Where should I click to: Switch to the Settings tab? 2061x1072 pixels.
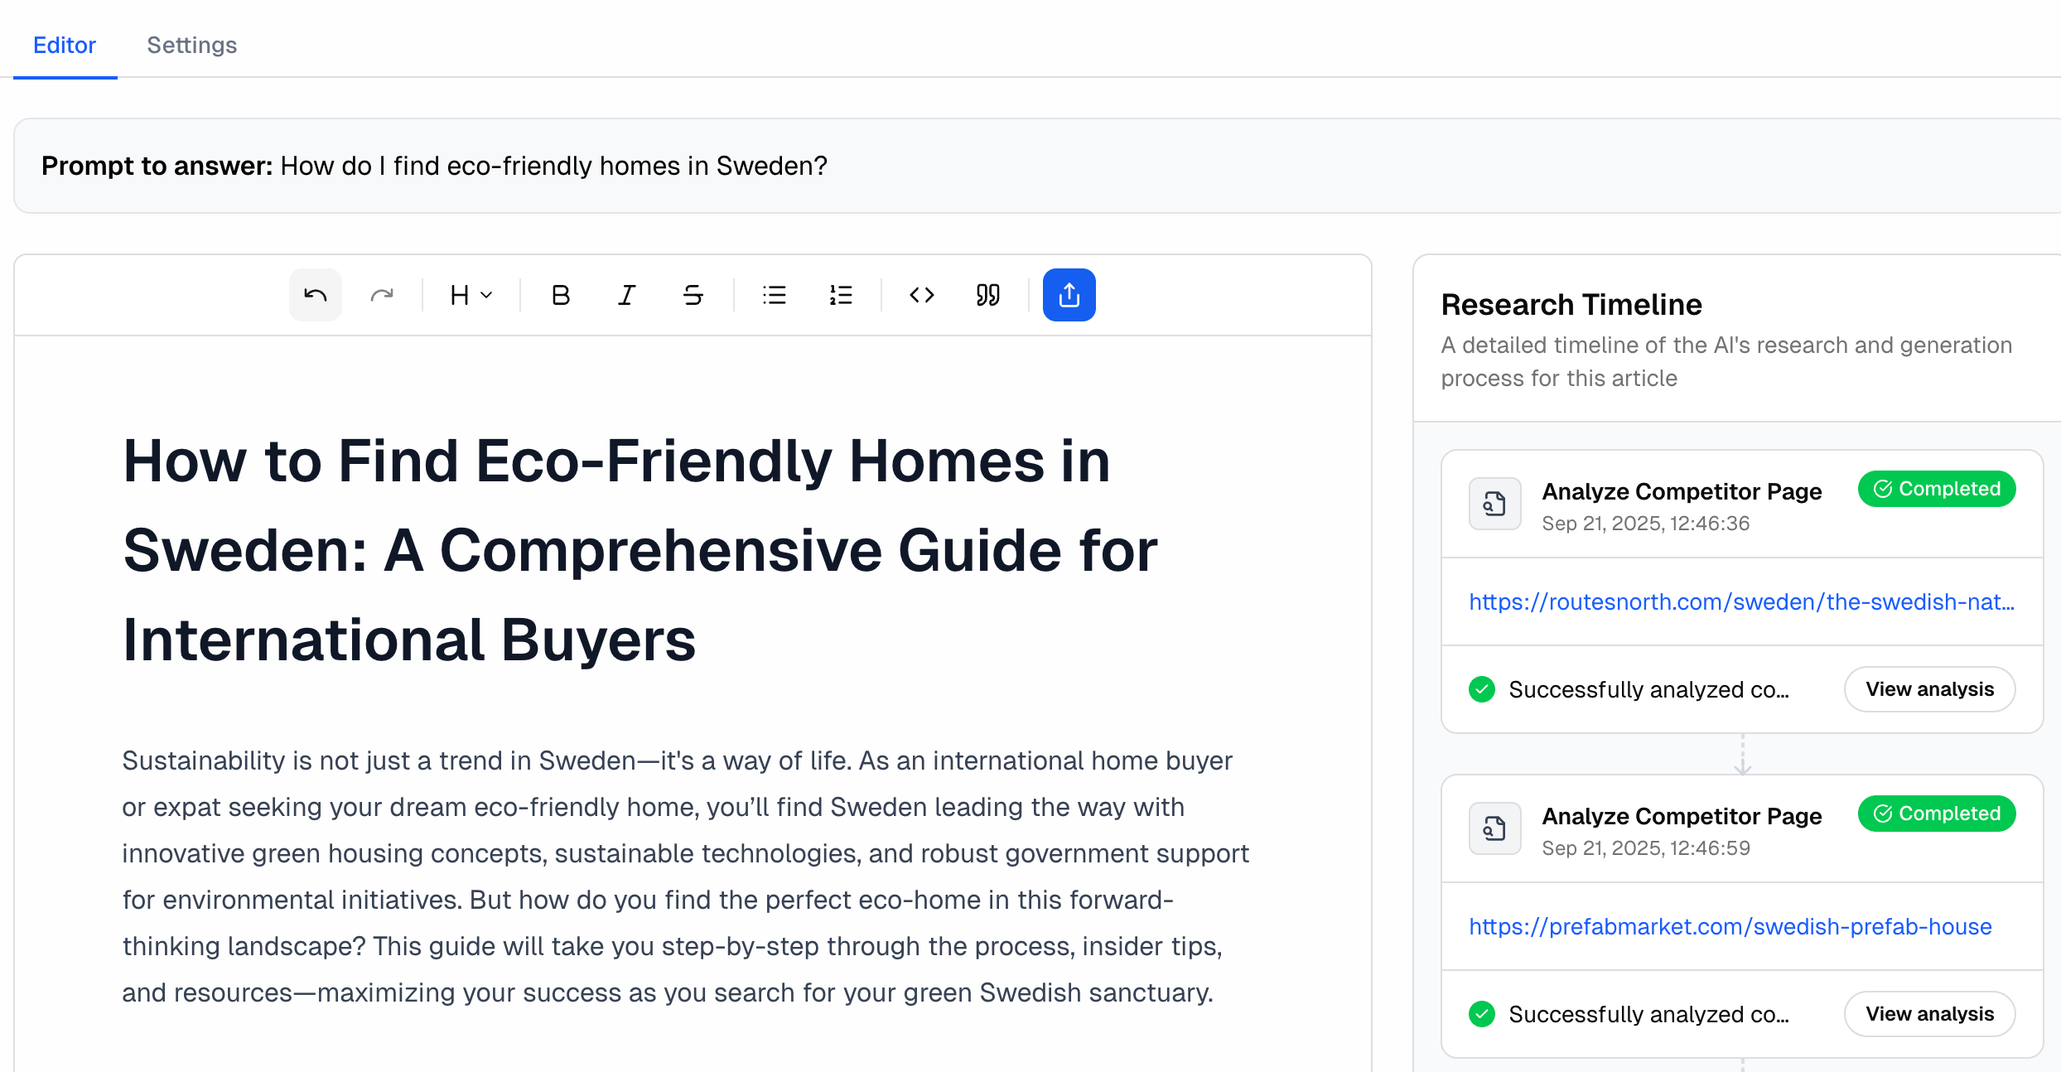point(191,45)
